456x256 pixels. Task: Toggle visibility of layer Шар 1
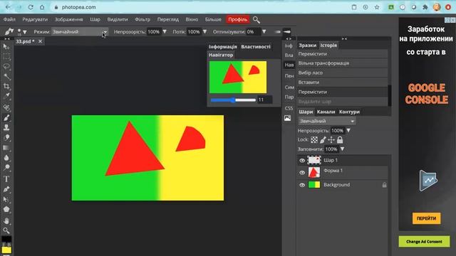pos(302,161)
